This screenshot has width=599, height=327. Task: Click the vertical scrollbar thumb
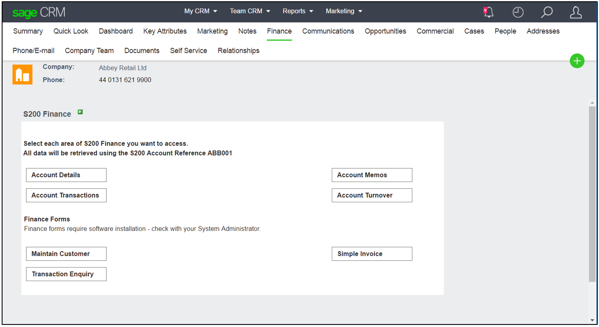[x=592, y=194]
